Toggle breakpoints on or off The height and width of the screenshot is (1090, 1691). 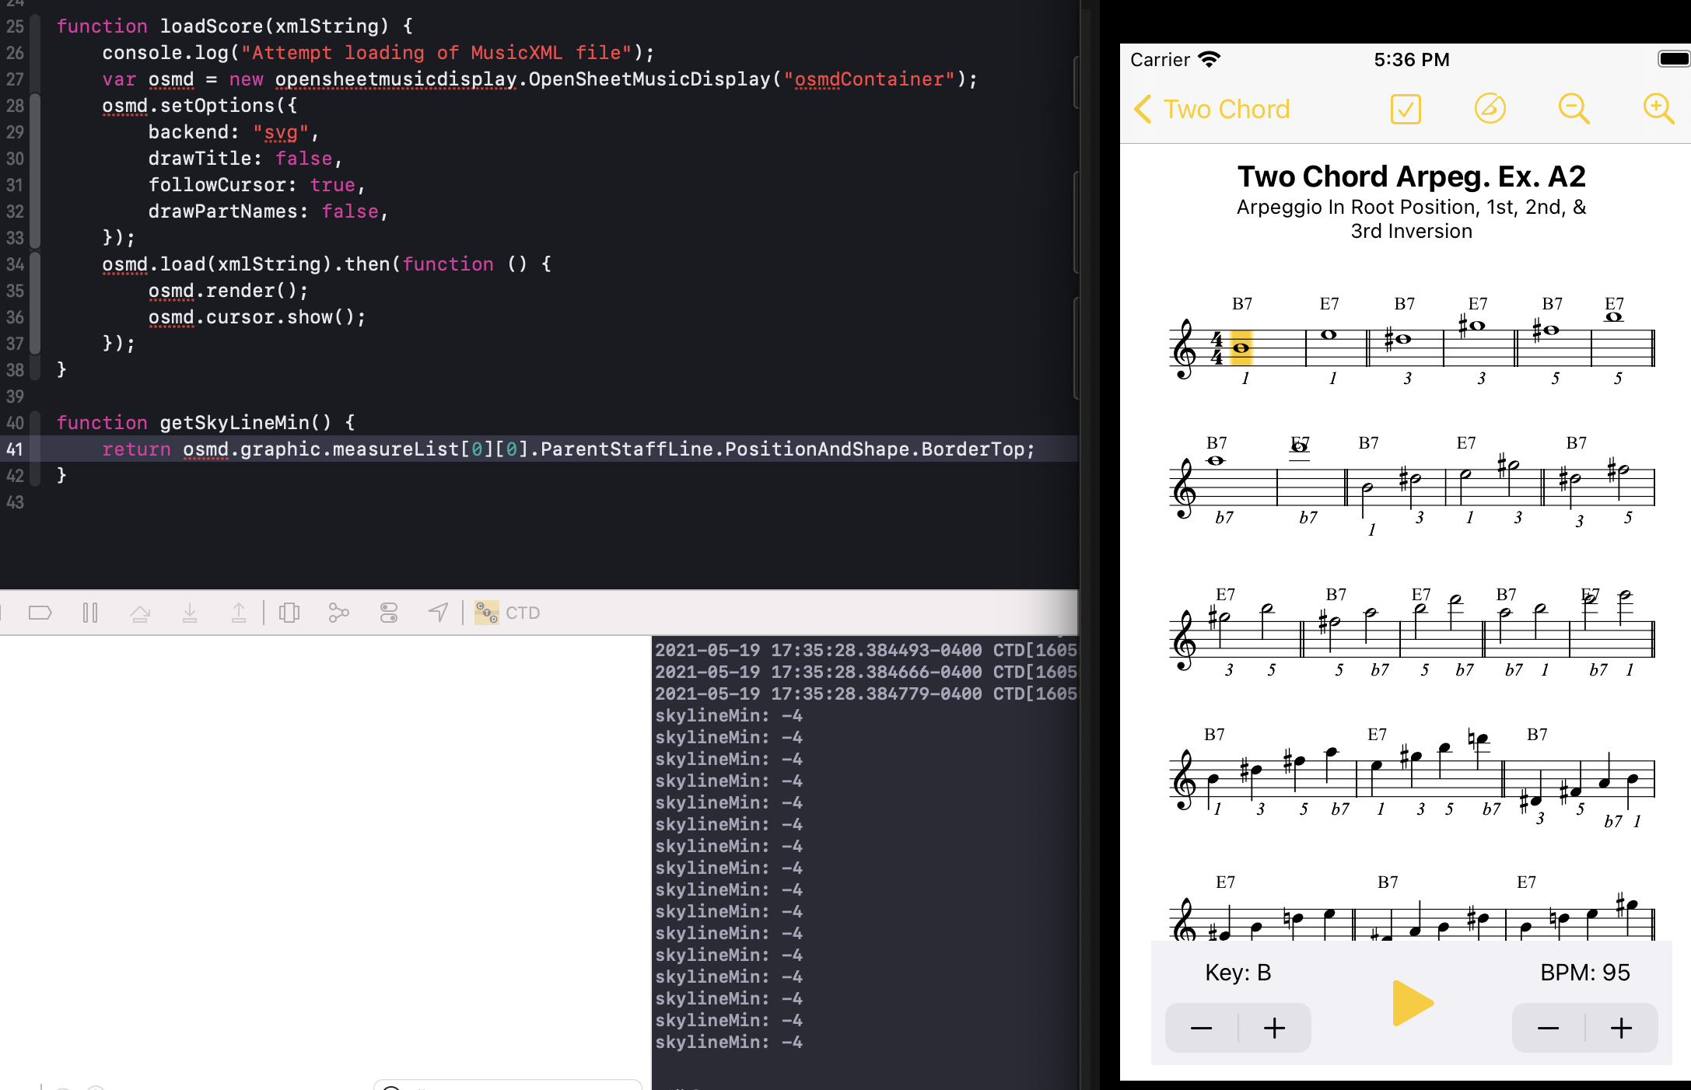tap(40, 613)
